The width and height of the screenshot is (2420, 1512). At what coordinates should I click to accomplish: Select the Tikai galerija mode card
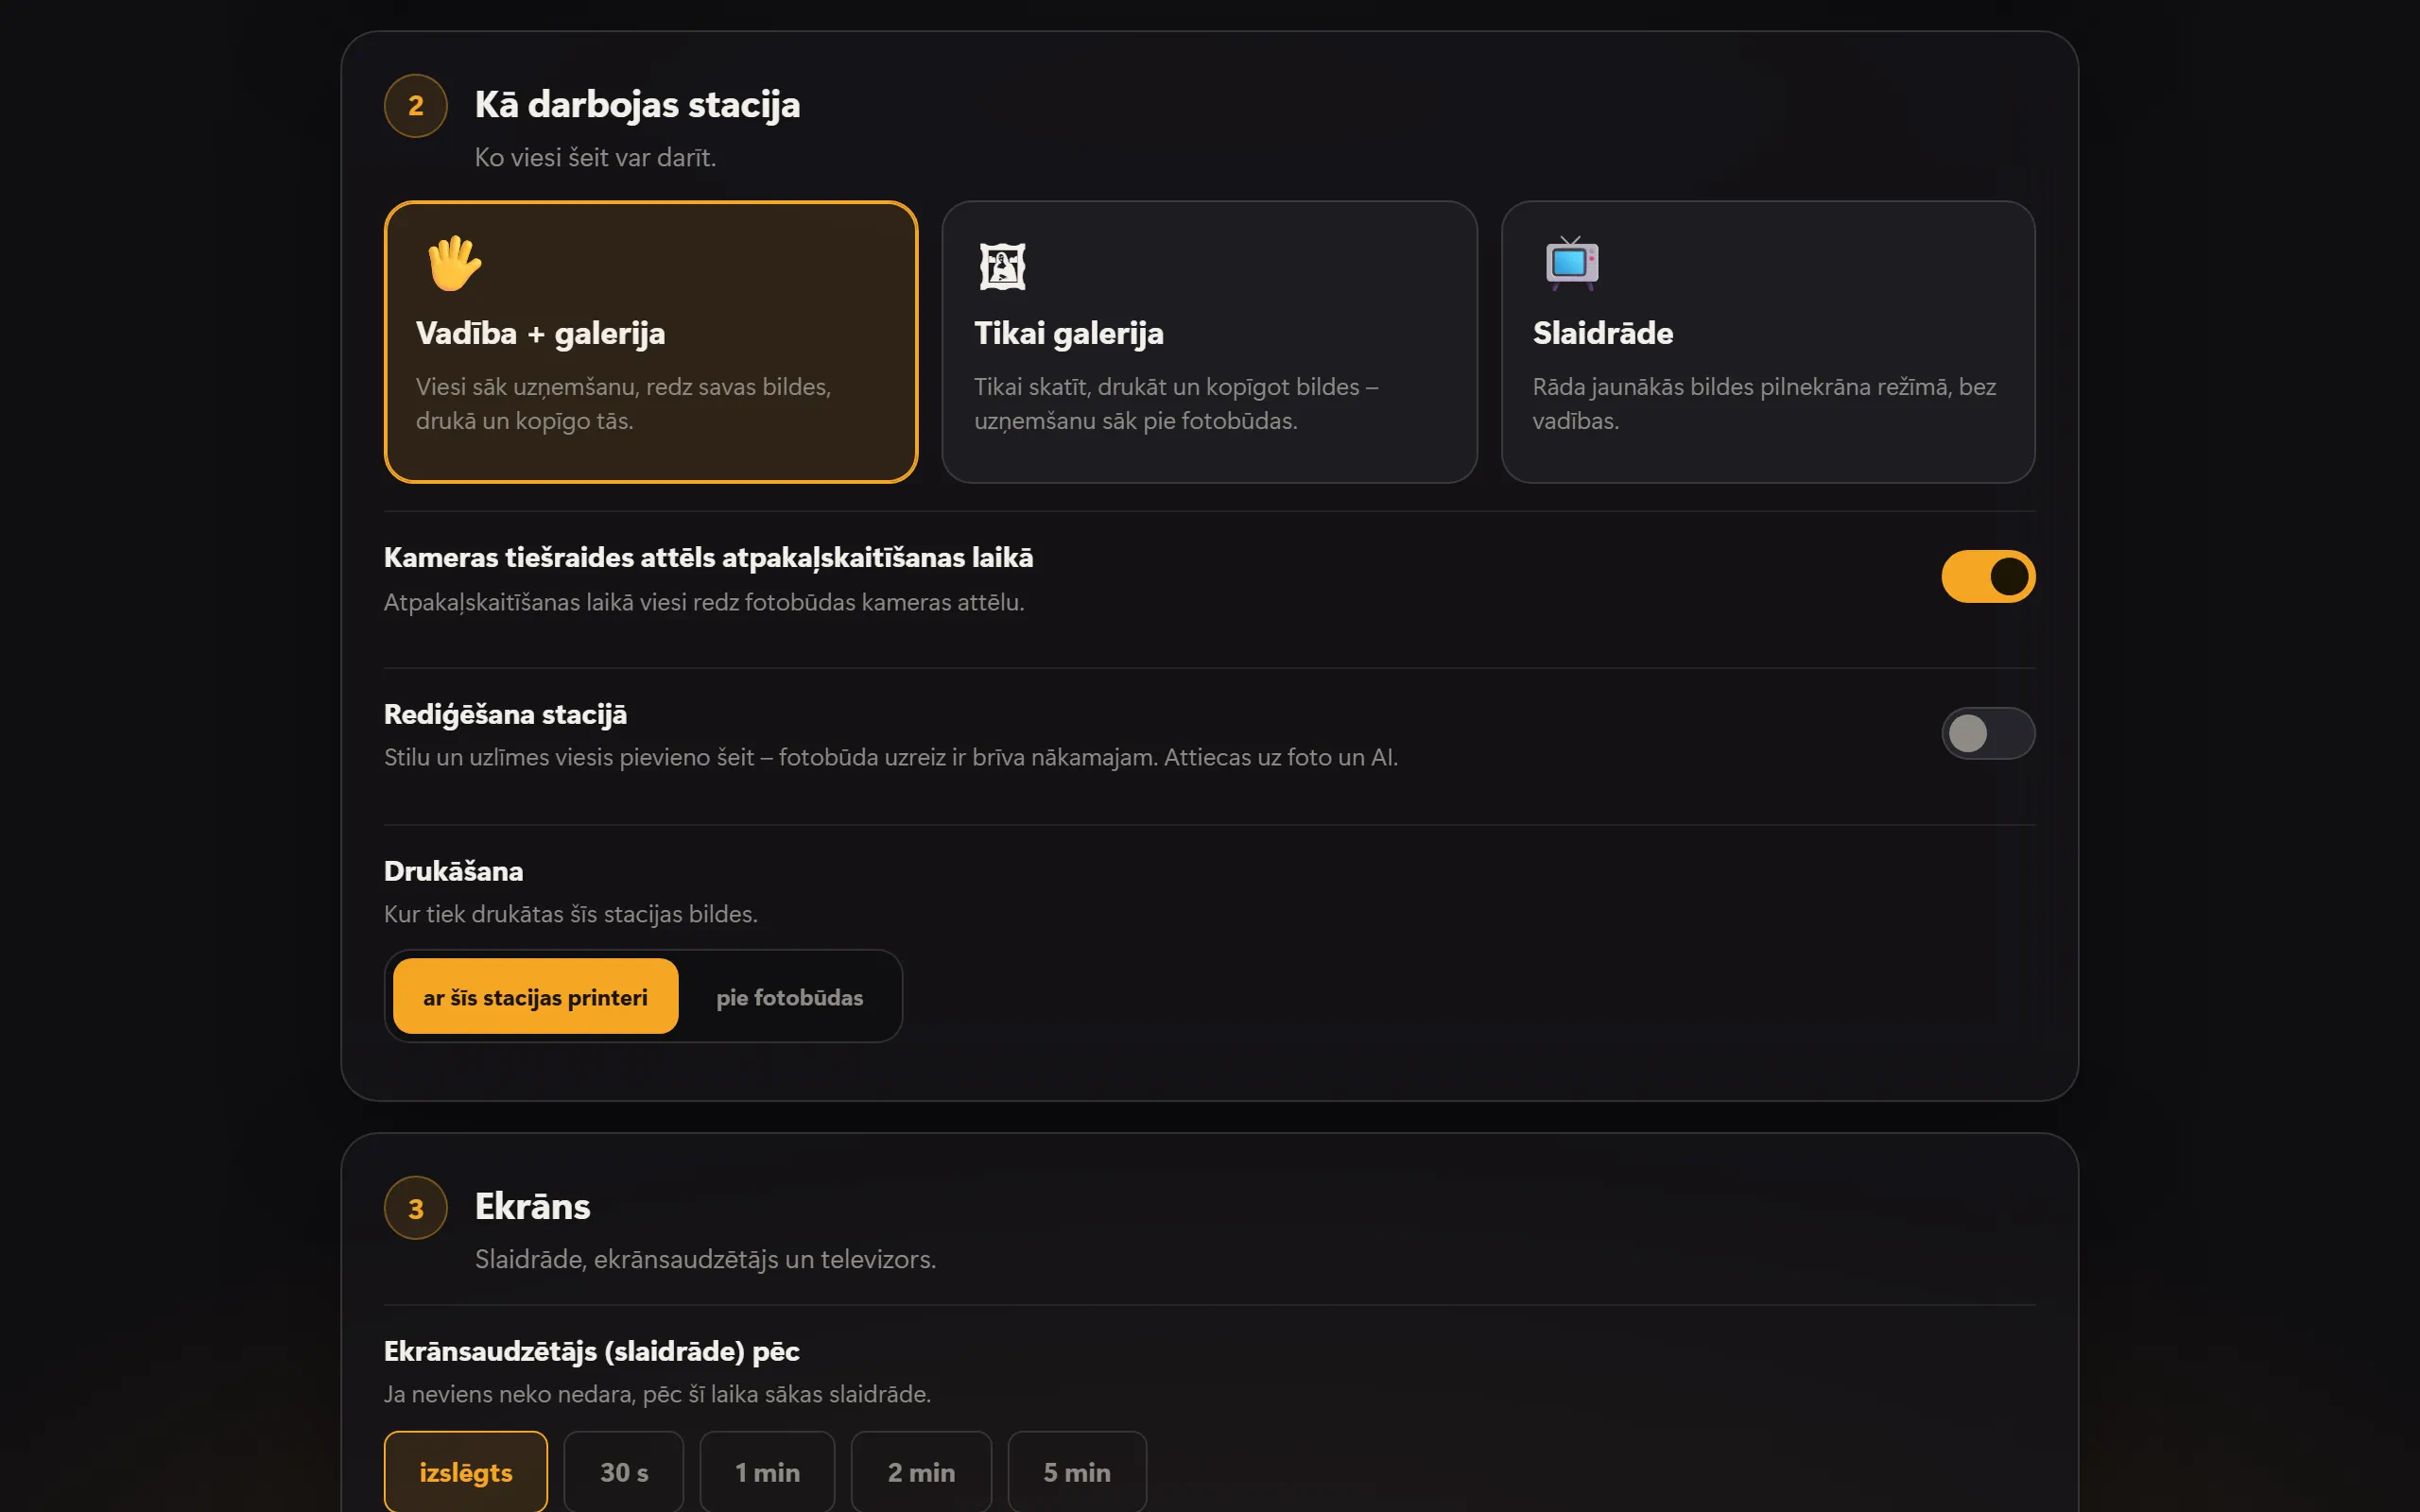tap(1209, 342)
